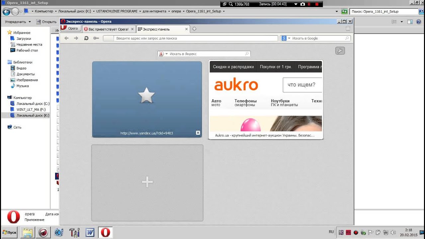Viewport: 425px width, 239px height.
Task: Select 'Сеть' in Explorer sidebar
Action: coord(14,127)
